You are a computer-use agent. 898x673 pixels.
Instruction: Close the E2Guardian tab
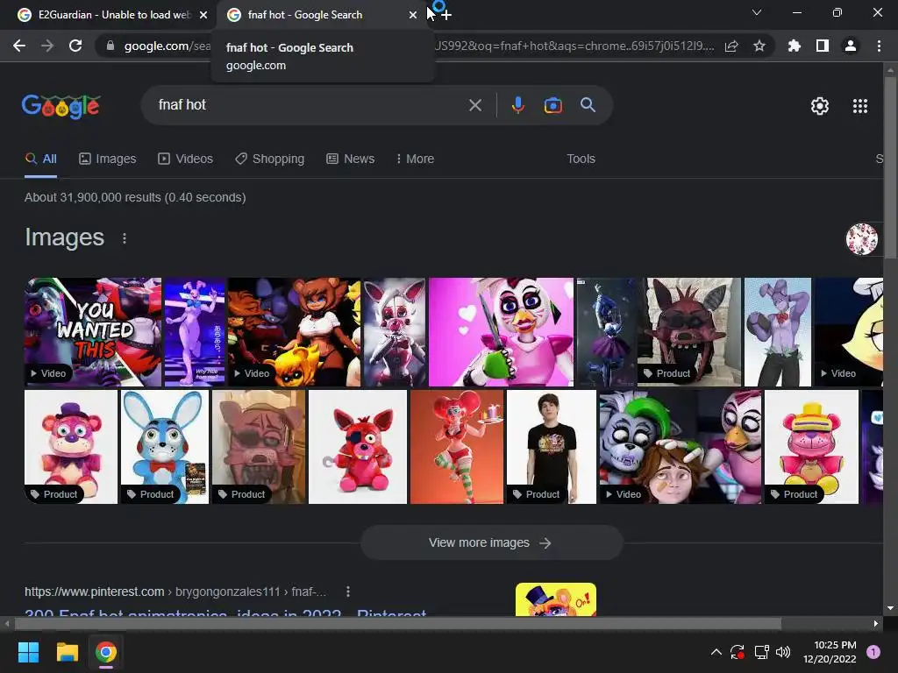(x=203, y=15)
